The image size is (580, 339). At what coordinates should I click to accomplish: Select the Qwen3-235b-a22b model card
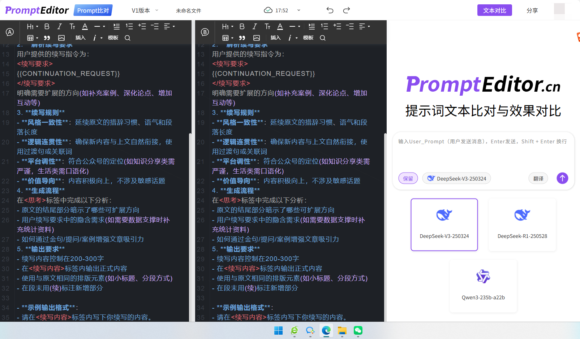point(483,286)
